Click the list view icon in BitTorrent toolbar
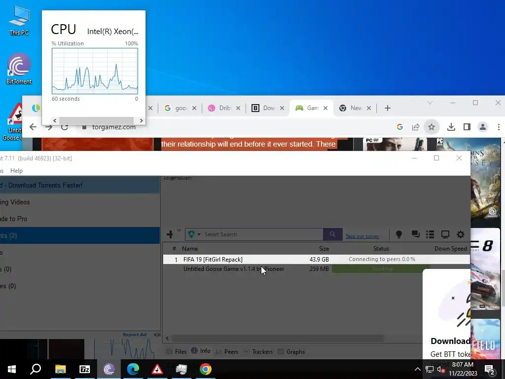 point(430,234)
